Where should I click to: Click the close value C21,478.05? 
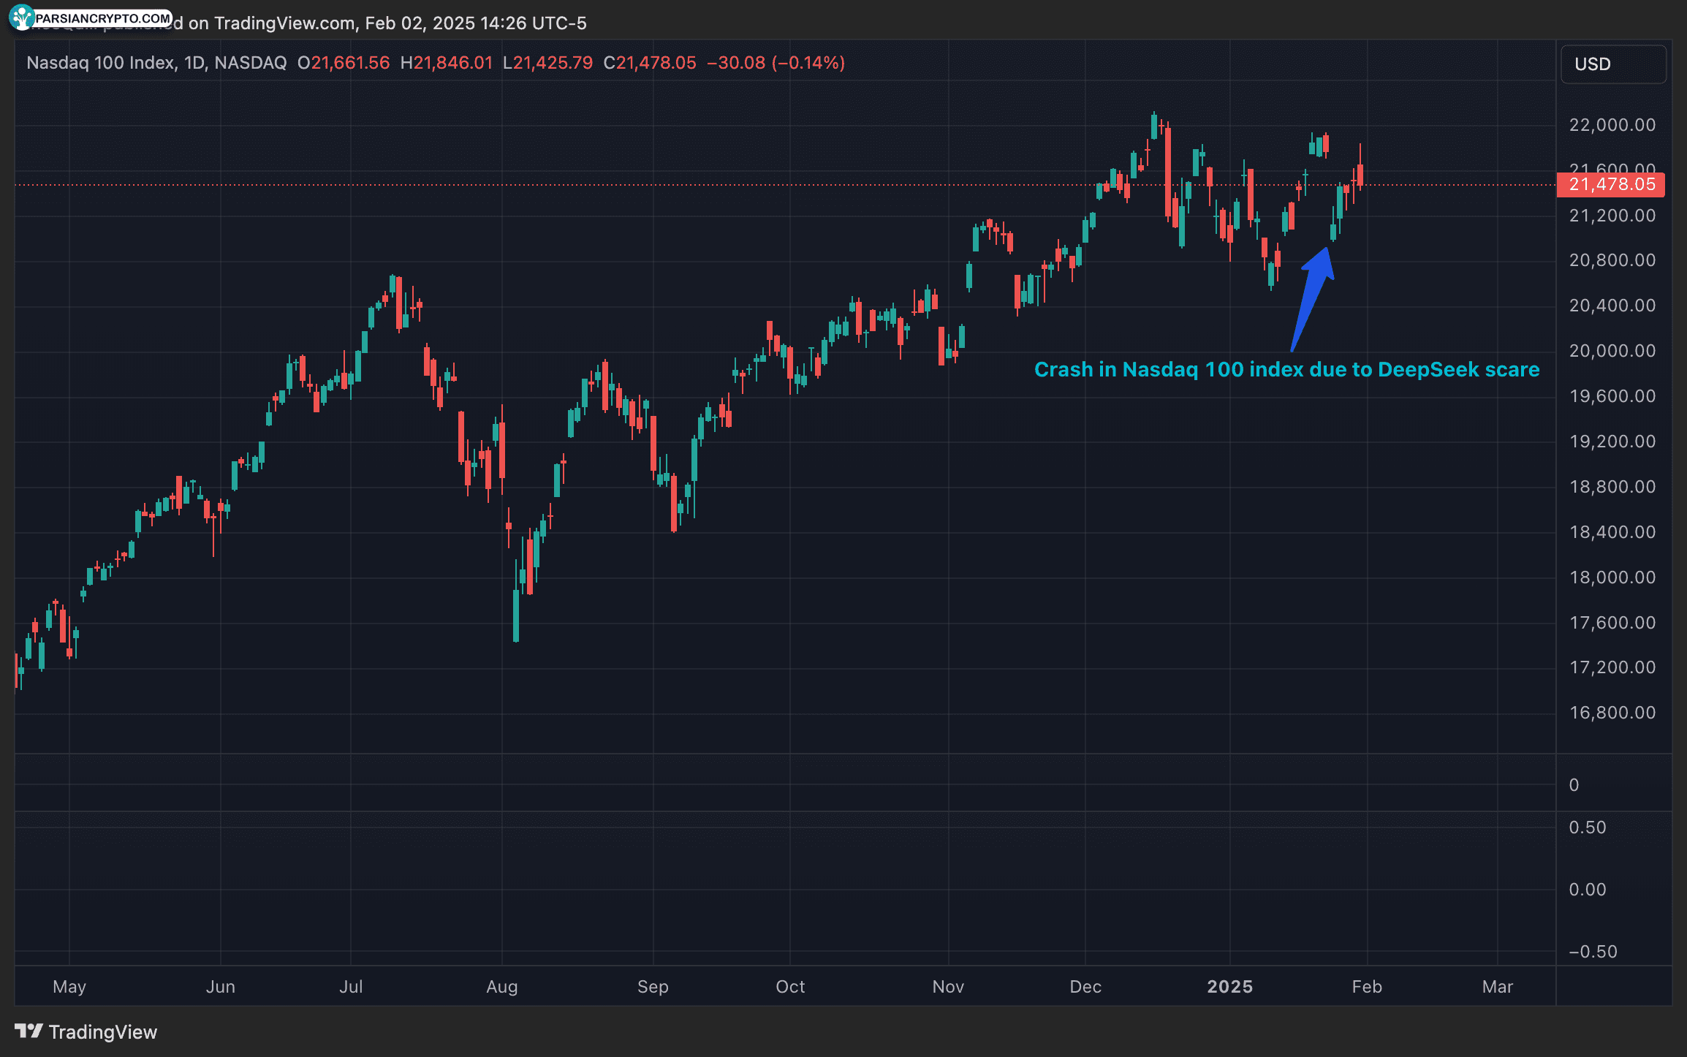pos(650,63)
